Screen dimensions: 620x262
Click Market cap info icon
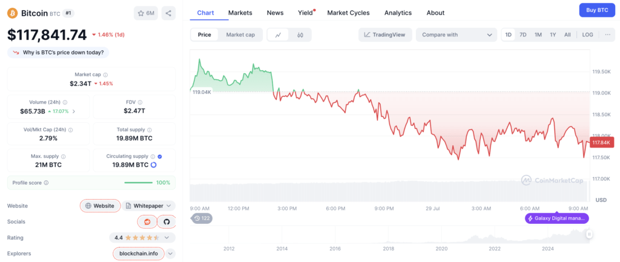pyautogui.click(x=105, y=74)
